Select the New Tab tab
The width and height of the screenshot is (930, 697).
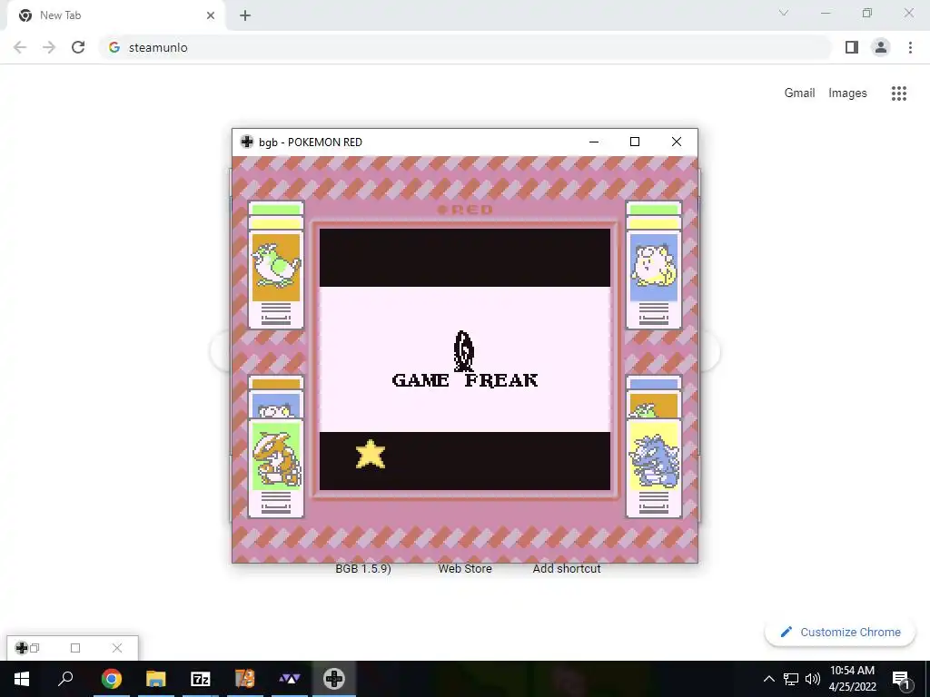click(116, 15)
